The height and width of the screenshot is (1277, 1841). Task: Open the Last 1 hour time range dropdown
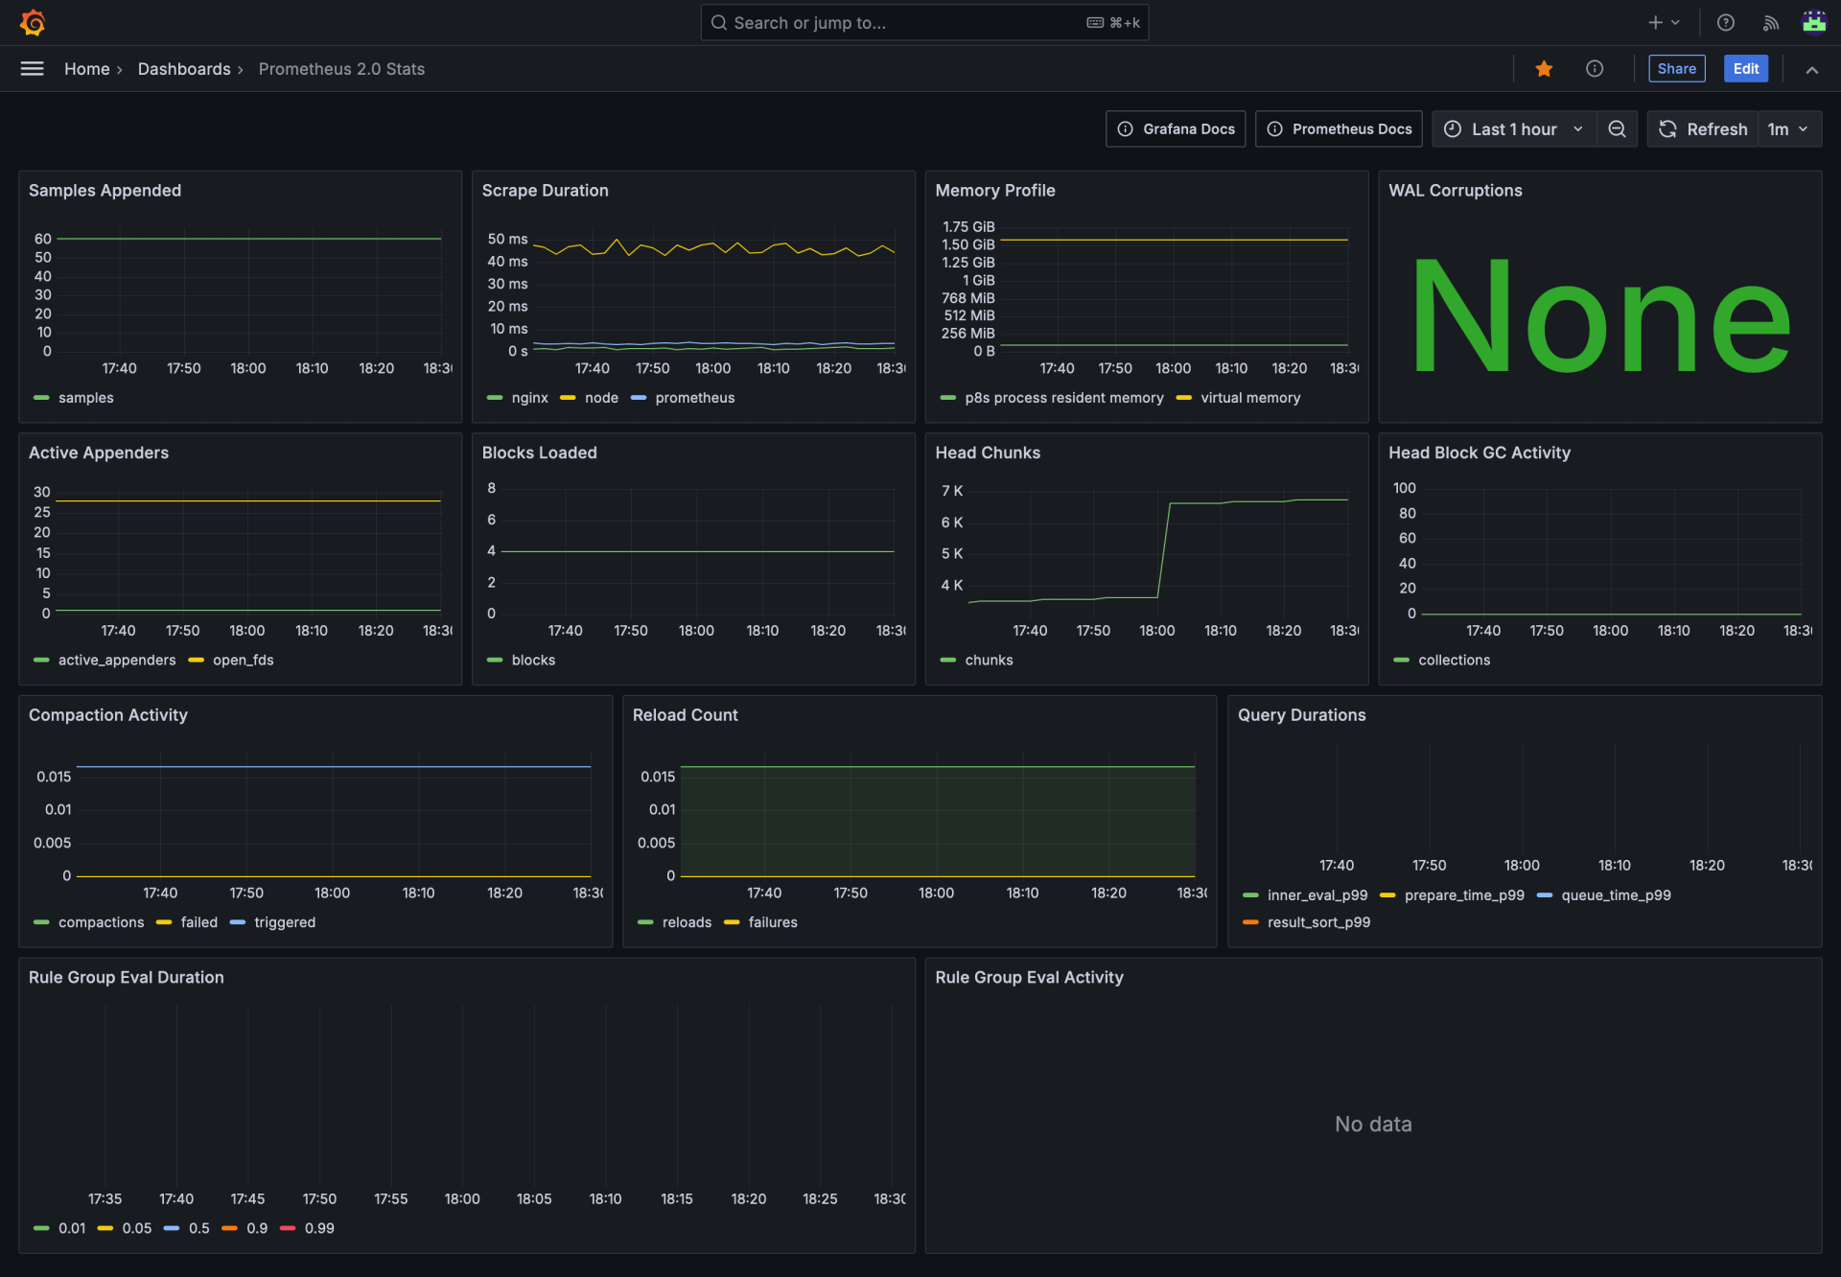point(1513,128)
